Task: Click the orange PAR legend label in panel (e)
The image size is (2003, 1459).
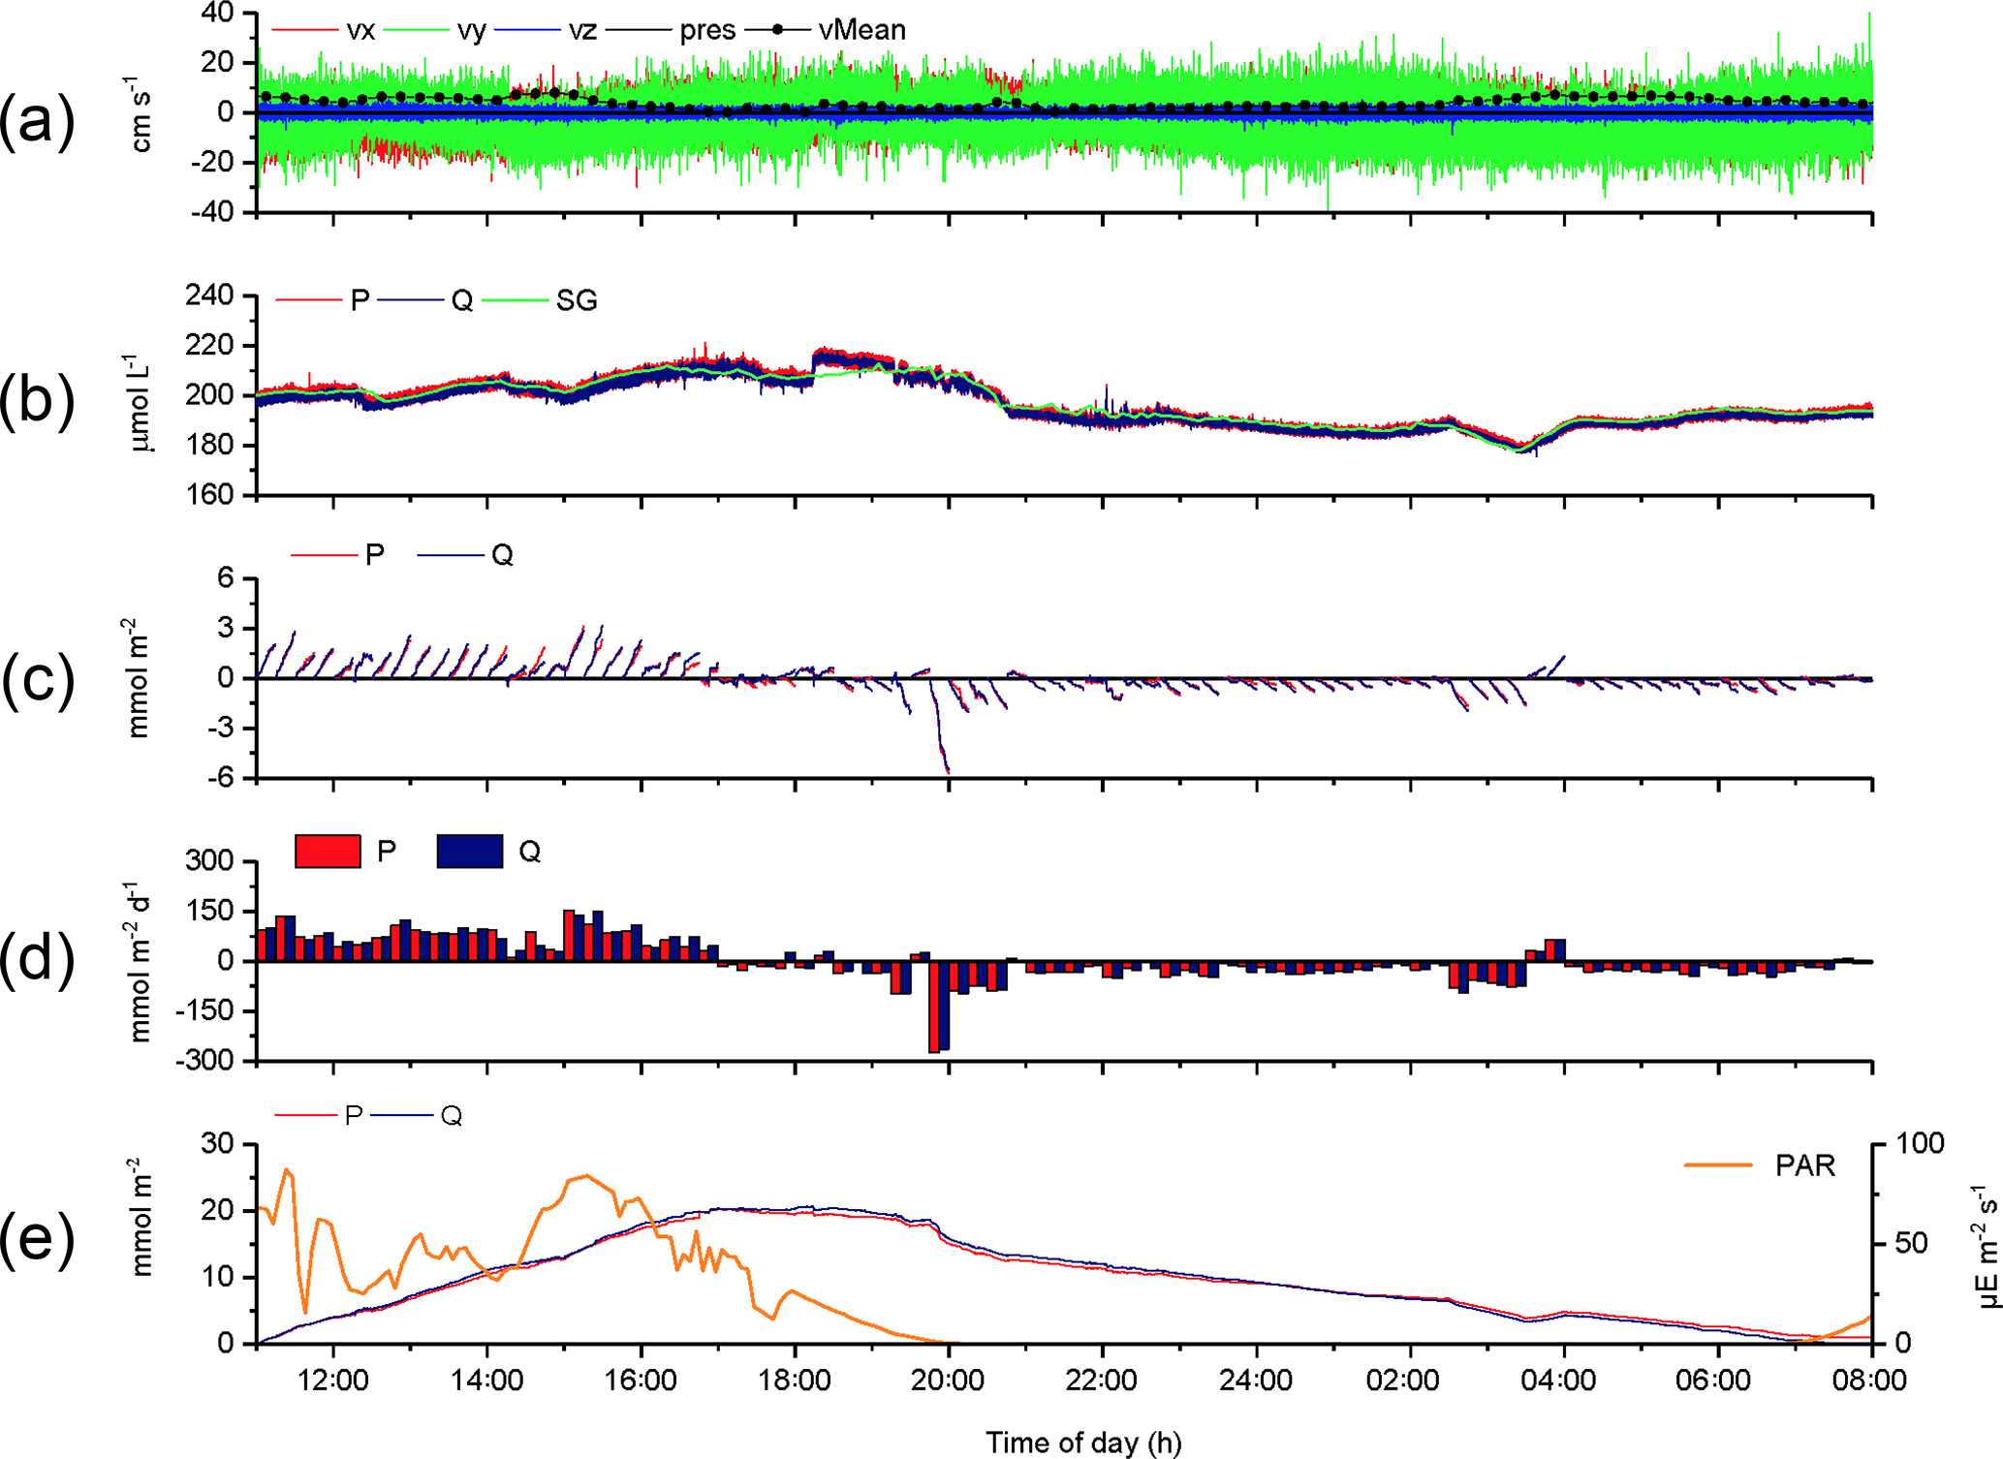Action: click(1804, 1165)
